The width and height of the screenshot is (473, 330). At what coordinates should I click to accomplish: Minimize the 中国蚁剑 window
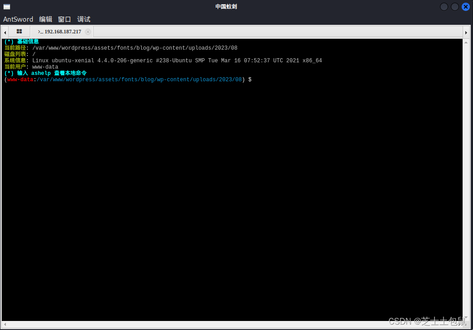point(444,7)
